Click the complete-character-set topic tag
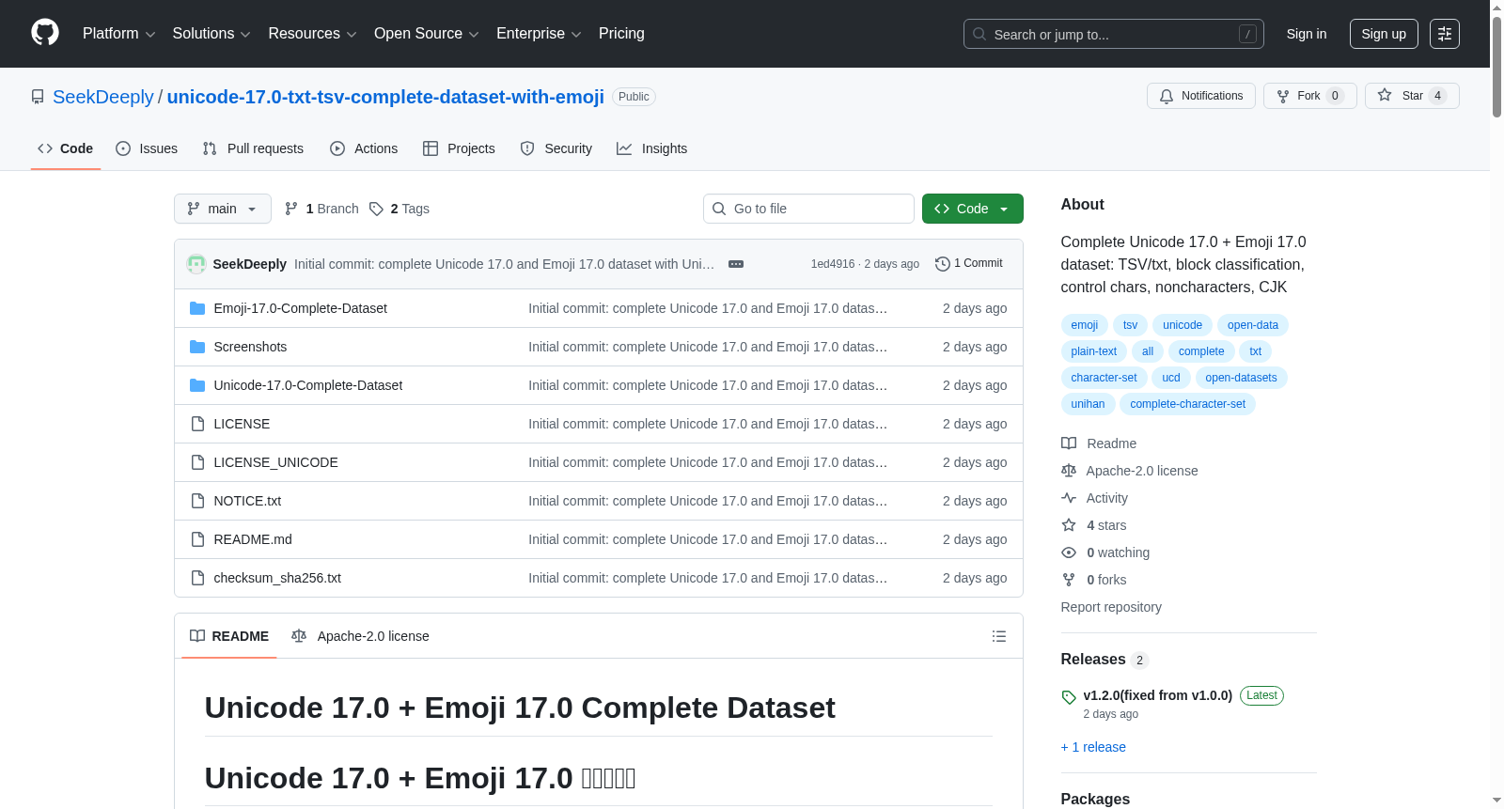This screenshot has width=1504, height=809. 1188,404
